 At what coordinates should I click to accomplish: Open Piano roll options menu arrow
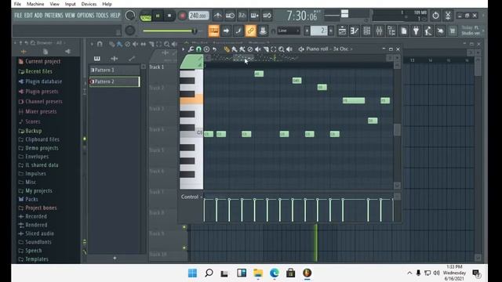pyautogui.click(x=183, y=49)
